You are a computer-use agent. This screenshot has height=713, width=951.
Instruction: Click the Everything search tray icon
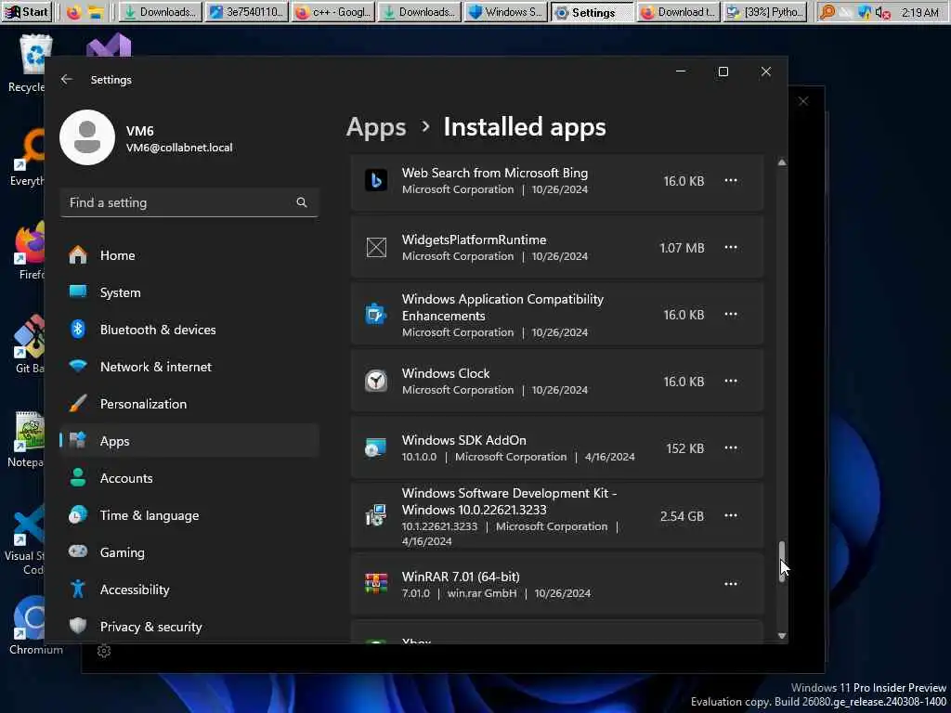(827, 12)
